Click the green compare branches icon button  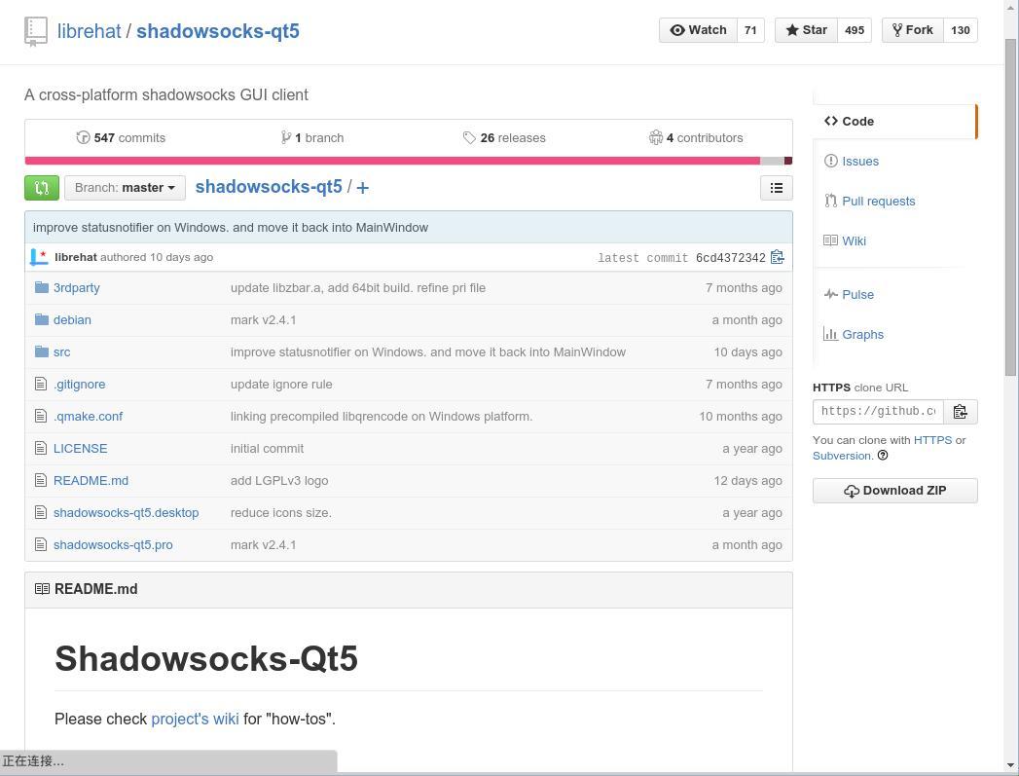(x=42, y=188)
